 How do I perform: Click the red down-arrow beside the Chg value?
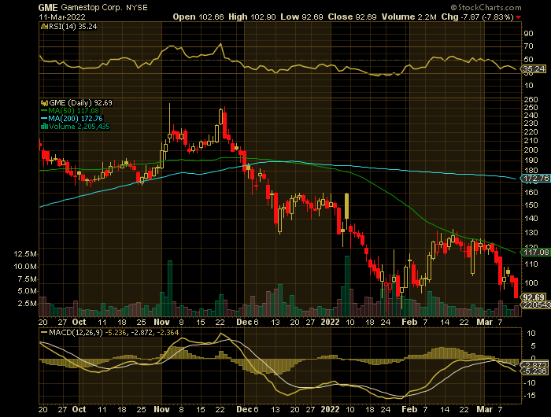tap(519, 17)
